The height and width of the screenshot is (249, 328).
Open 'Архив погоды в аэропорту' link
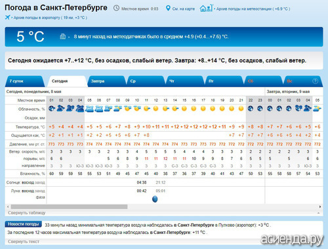coord(51,18)
